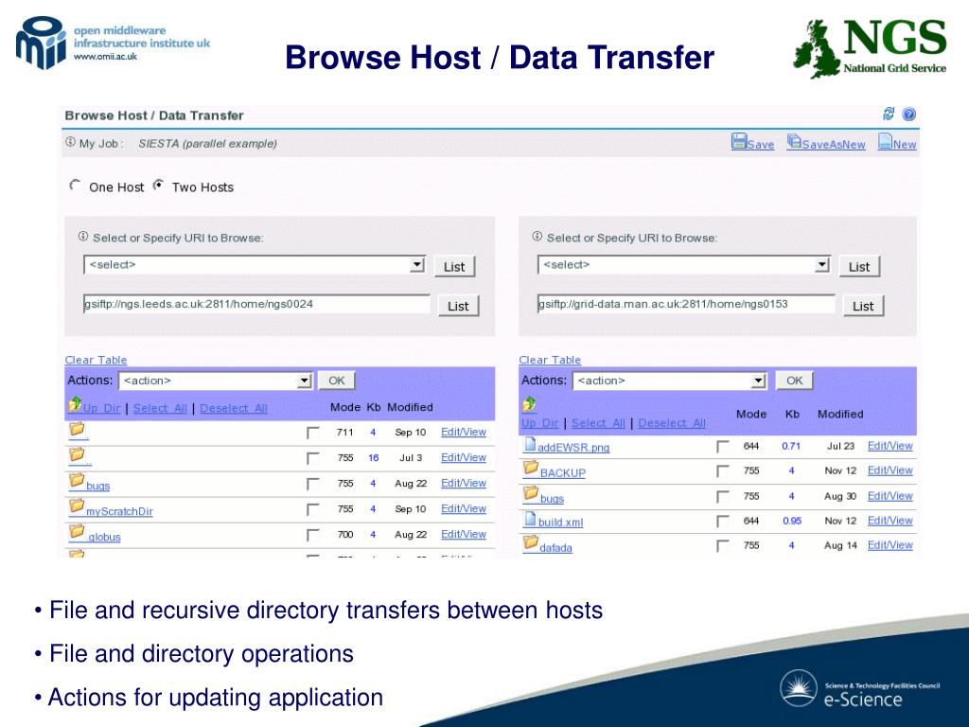Check the myScratchDir row checkbox
969x727 pixels.
click(312, 509)
